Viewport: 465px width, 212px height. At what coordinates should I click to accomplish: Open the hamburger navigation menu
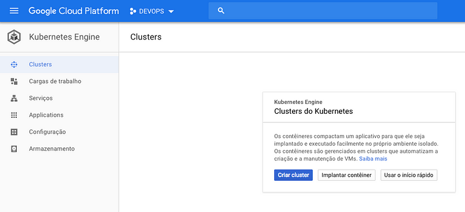pyautogui.click(x=14, y=11)
